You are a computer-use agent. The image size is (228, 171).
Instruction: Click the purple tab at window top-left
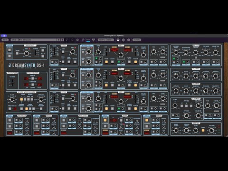coord(4,36)
